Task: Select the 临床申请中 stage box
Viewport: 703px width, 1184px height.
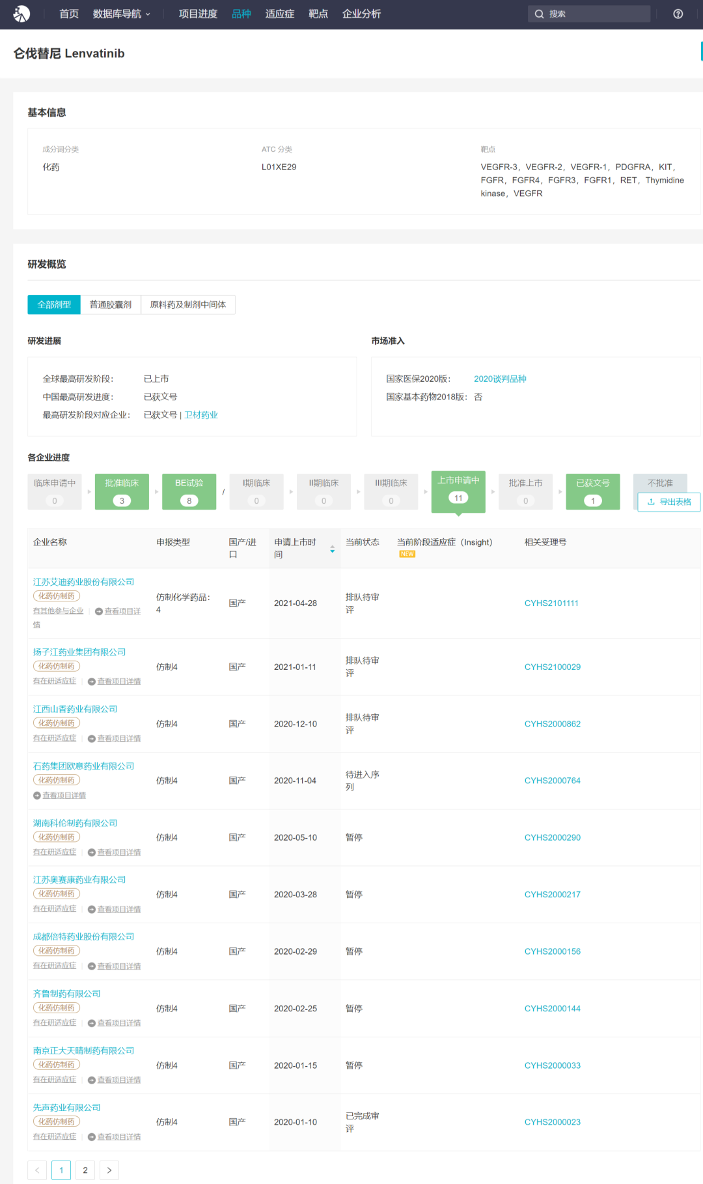Action: coord(55,491)
